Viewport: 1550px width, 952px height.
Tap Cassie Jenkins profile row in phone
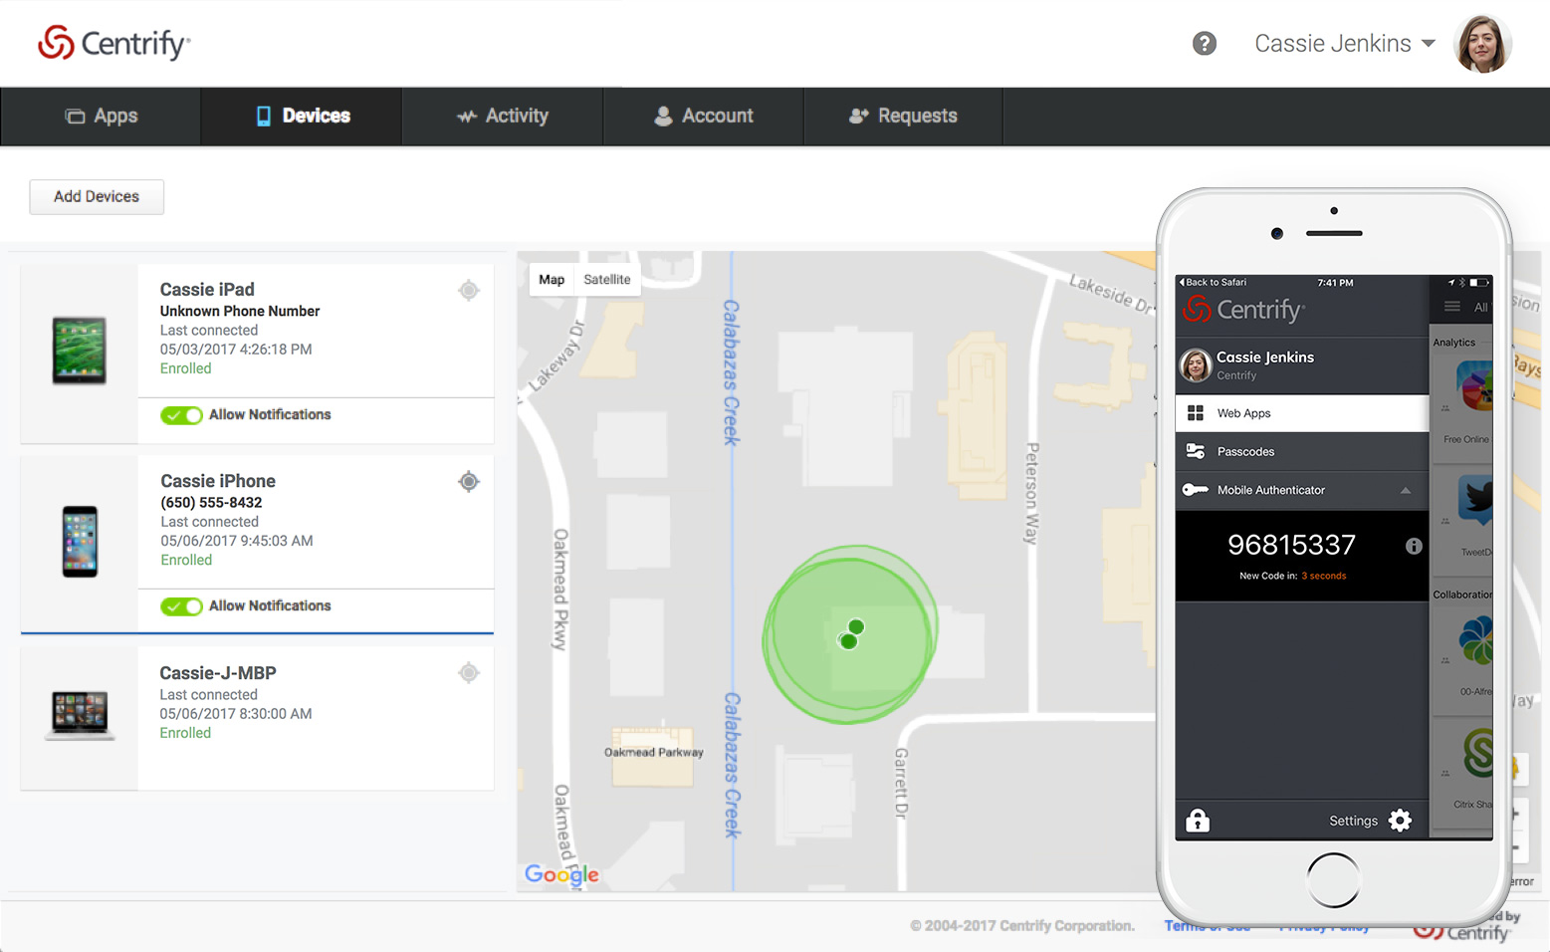[1302, 365]
